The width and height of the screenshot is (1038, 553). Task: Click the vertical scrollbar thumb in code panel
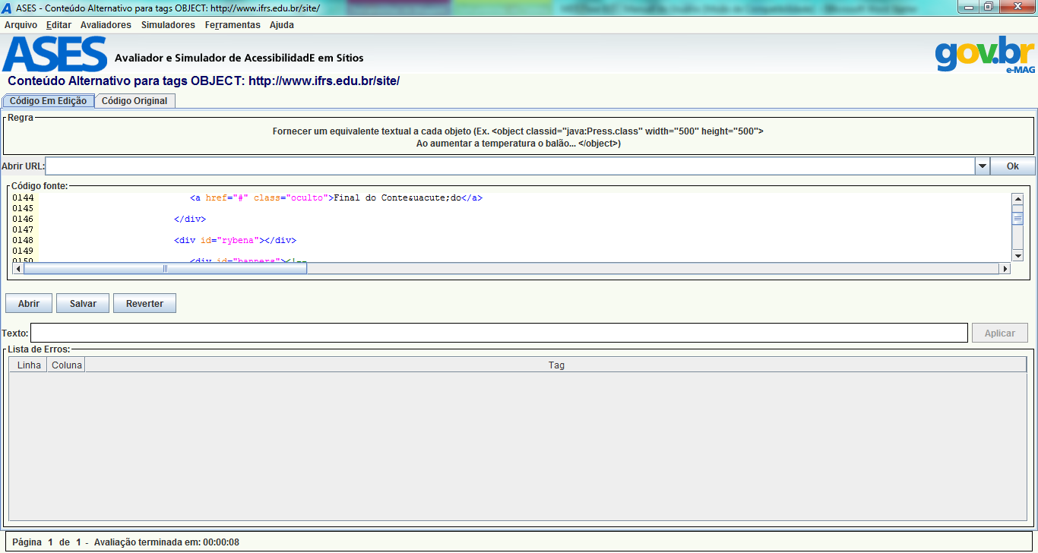(x=1017, y=219)
